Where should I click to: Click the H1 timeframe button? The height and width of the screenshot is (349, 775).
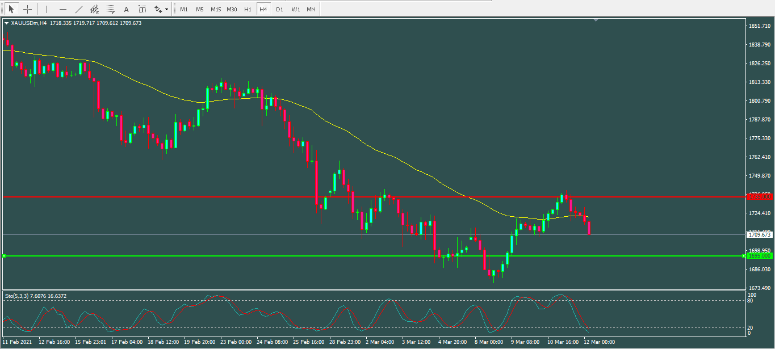point(248,9)
